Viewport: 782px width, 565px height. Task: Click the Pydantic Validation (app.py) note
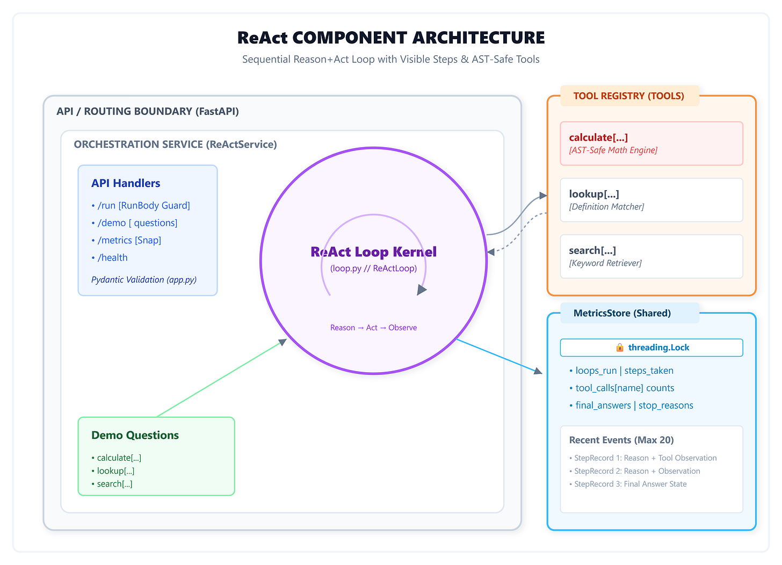pos(144,279)
